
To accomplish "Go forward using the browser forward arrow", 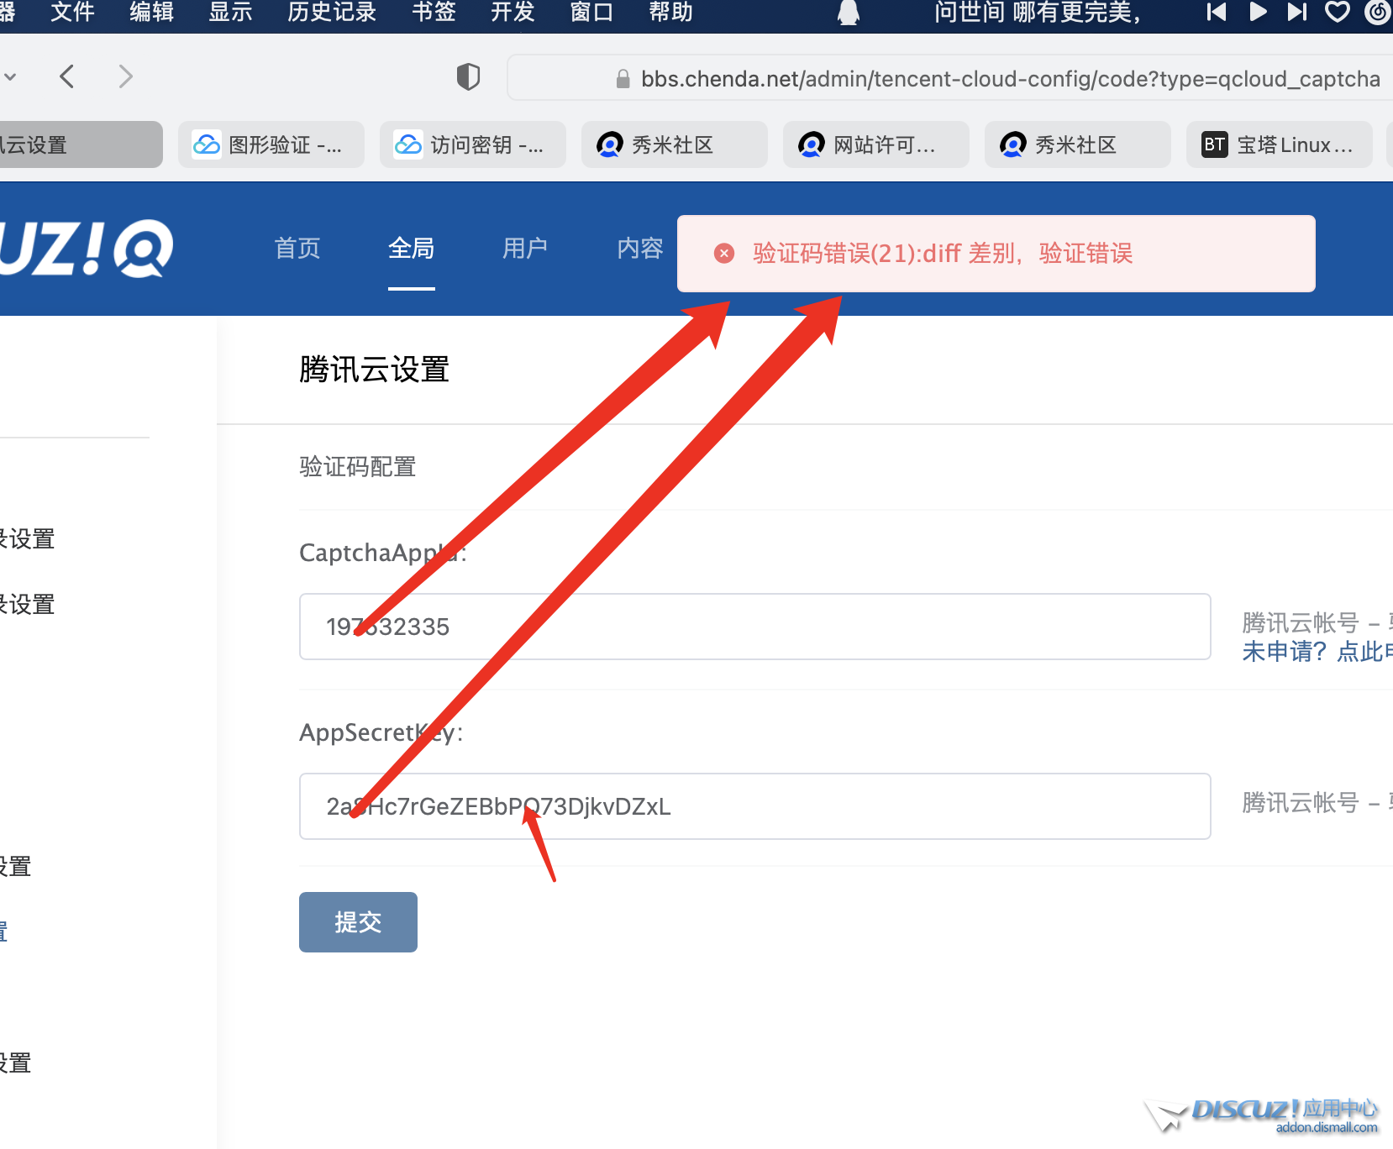I will pos(125,76).
